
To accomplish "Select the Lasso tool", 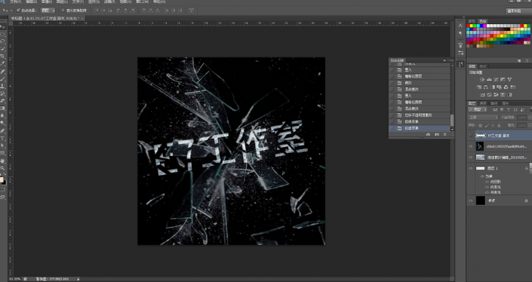I will click(x=3, y=41).
